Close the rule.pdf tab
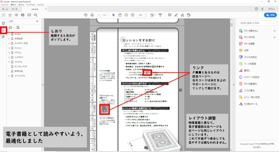Image resolution: width=279 pixels, height=152 pixels. tap(46, 9)
